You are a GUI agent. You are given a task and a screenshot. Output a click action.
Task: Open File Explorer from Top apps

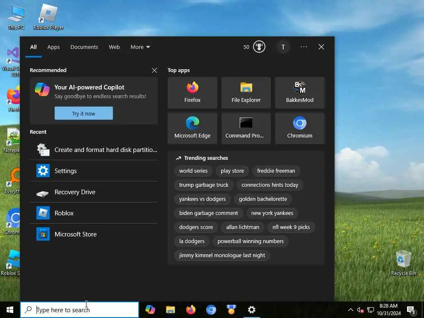point(246,92)
